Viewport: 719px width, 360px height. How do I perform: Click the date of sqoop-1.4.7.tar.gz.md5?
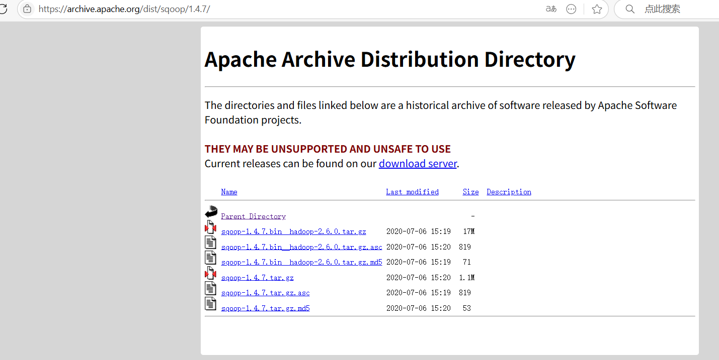(418, 308)
